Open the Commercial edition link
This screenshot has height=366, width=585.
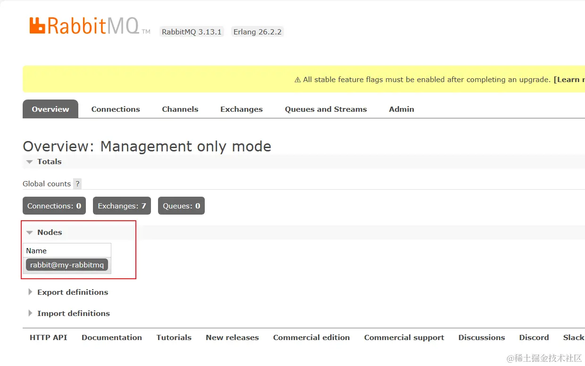pyautogui.click(x=311, y=337)
